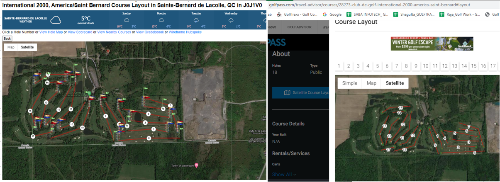
Task: Select hole 18 marker on golfpass satellite map
Action: click(x=404, y=149)
